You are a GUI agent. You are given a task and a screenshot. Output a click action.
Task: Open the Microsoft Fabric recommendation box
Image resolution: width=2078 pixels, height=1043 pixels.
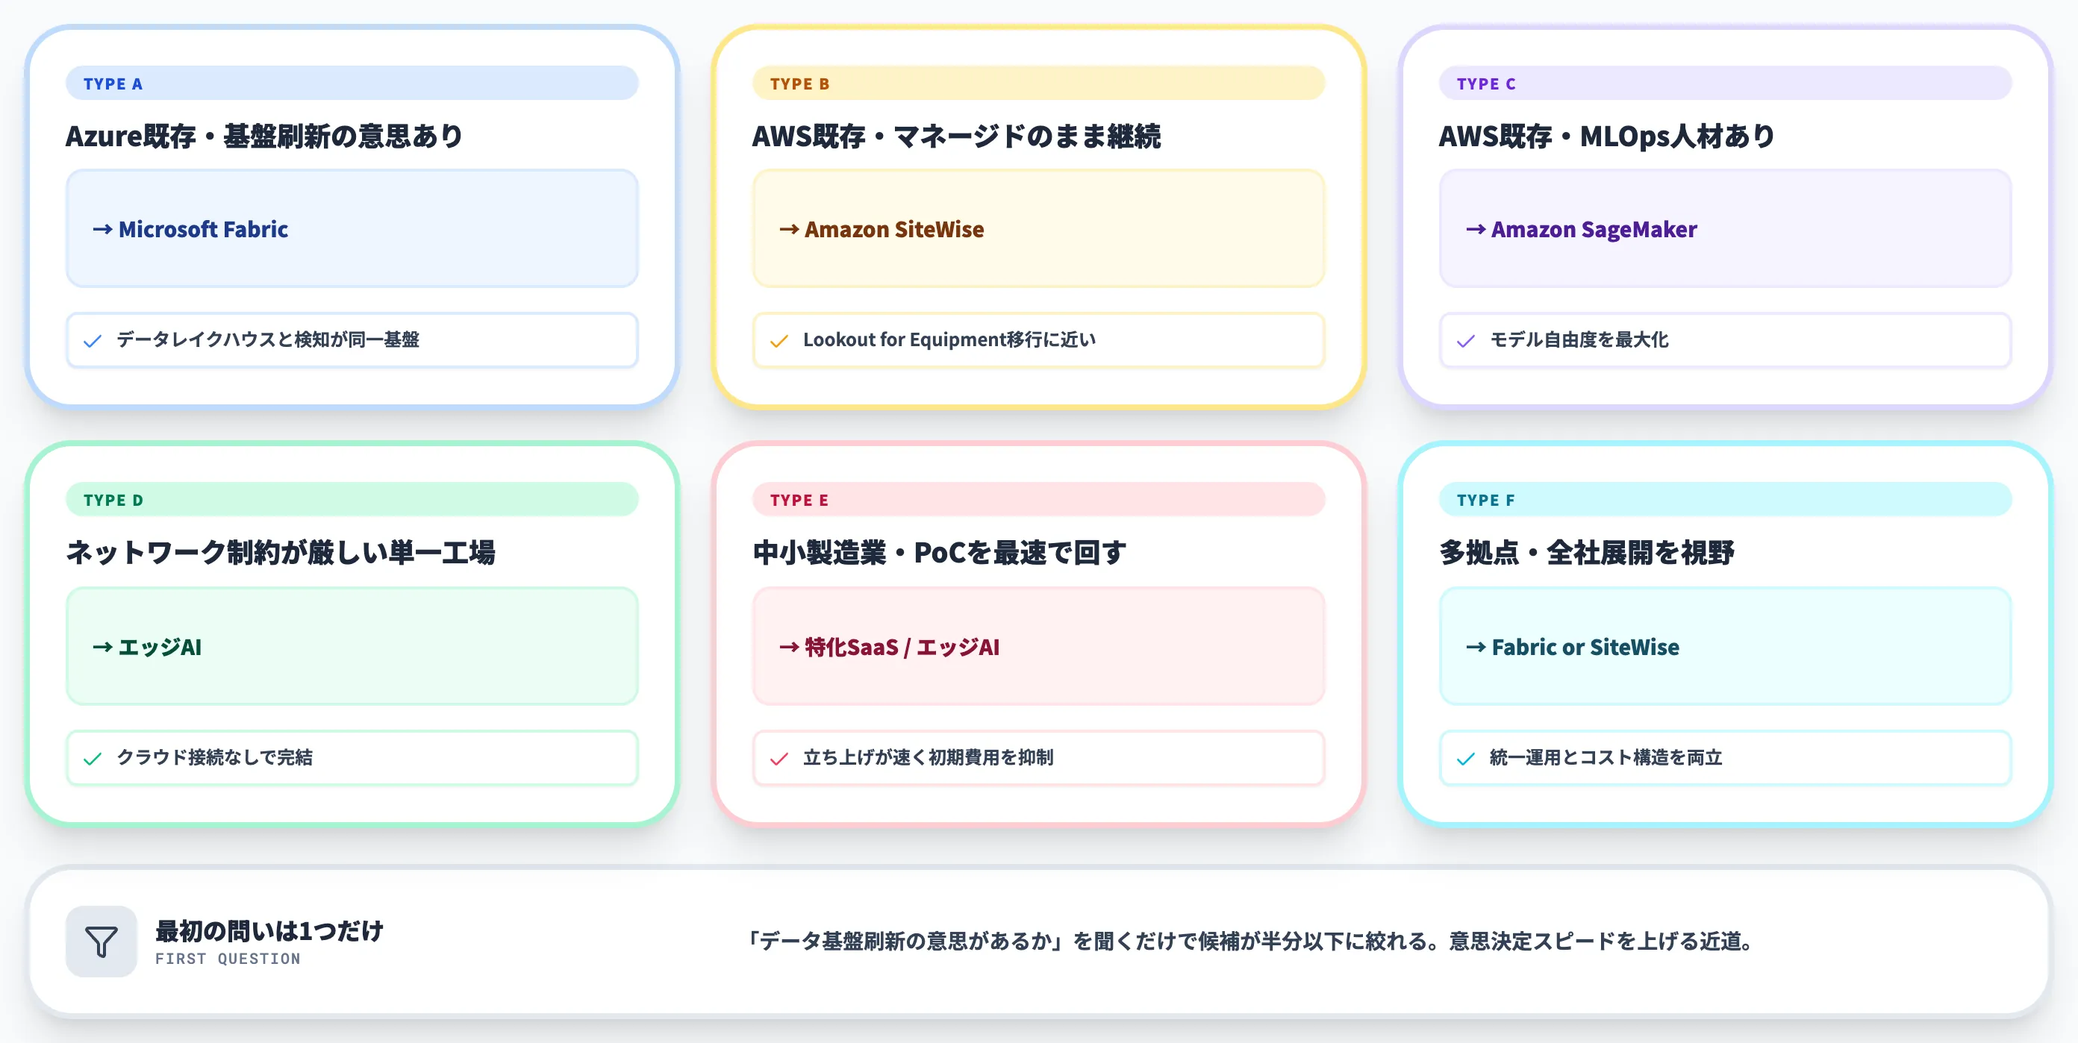click(x=352, y=229)
